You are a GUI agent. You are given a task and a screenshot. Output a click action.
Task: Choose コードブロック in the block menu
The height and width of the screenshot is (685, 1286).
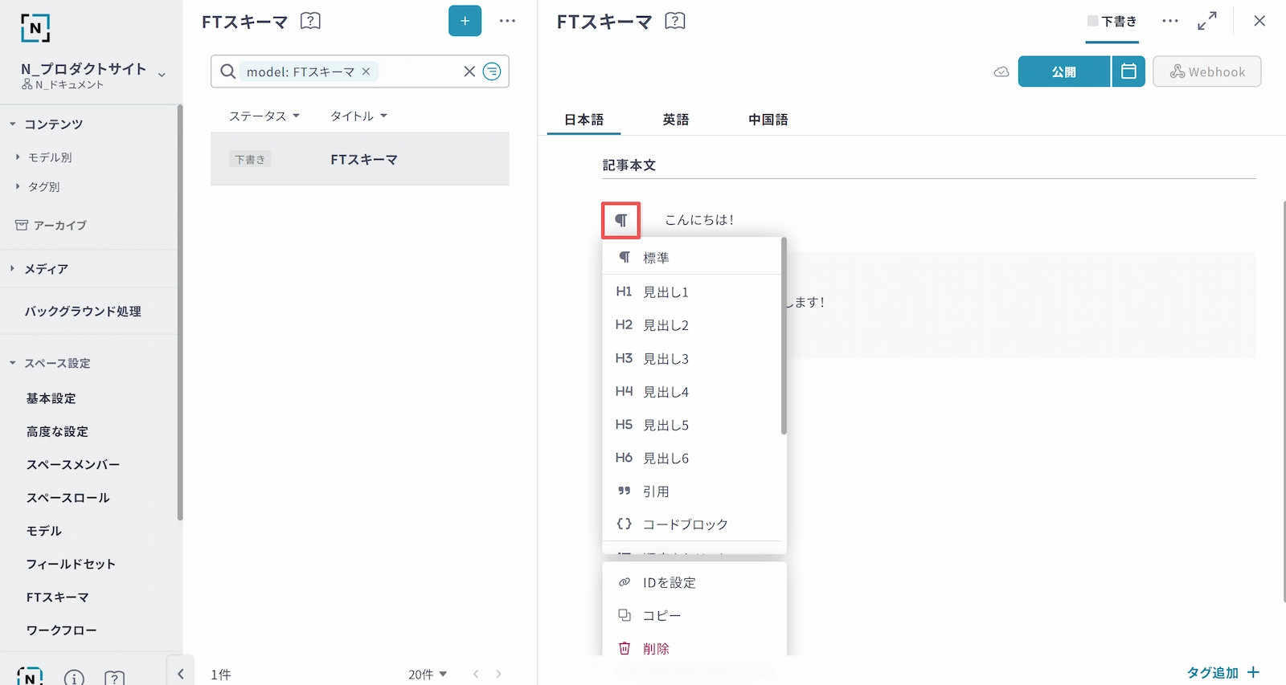pos(685,524)
